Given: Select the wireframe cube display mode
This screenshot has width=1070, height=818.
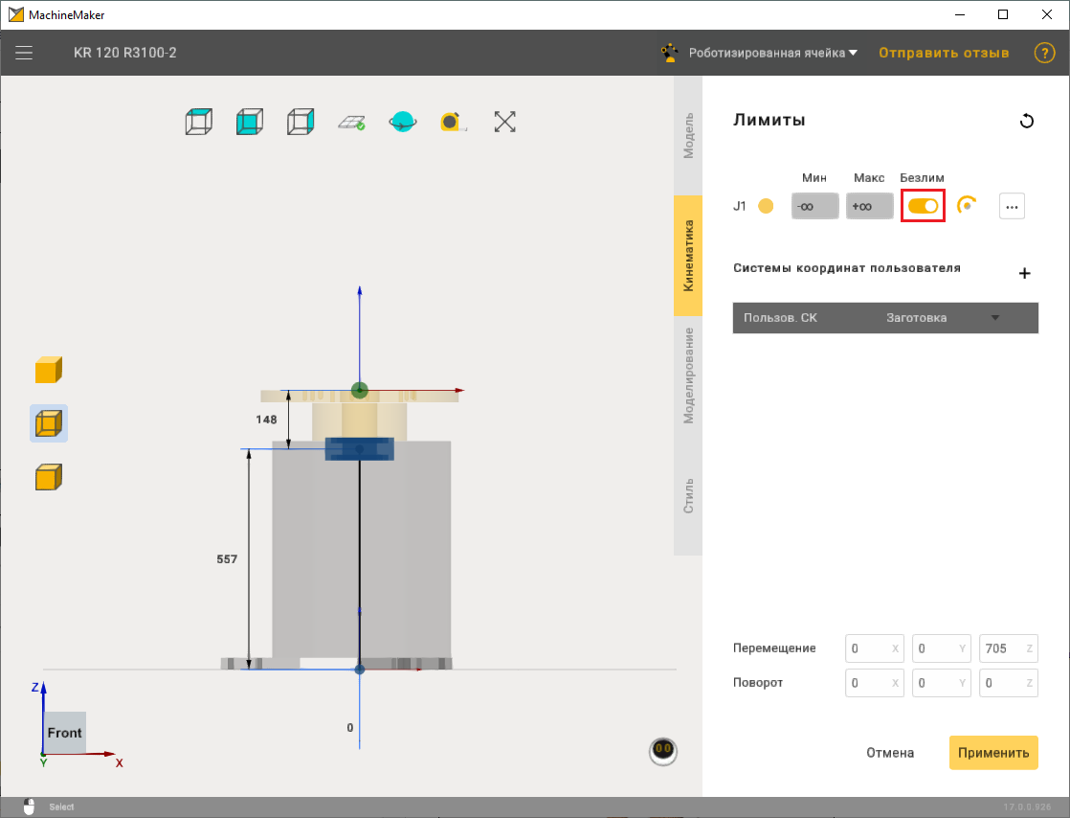Looking at the screenshot, I should [x=49, y=422].
